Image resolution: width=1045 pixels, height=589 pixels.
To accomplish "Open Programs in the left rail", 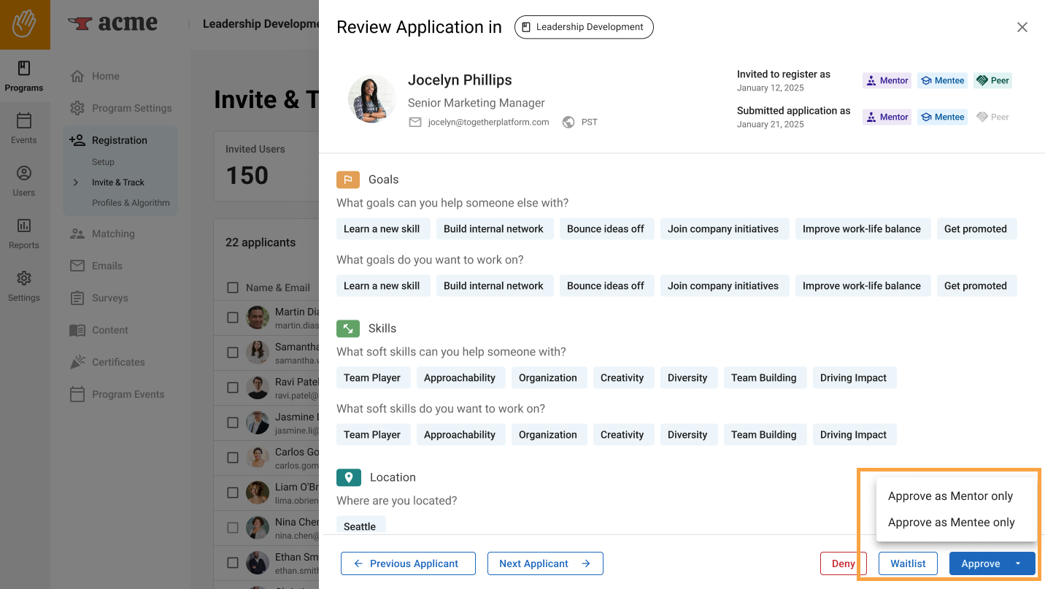I will pyautogui.click(x=24, y=76).
